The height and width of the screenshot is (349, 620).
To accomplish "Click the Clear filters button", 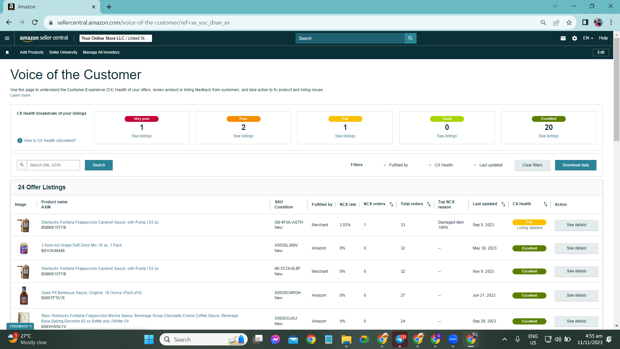I will [532, 165].
